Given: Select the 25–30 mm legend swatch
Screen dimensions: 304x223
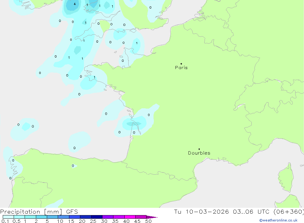Looking at the screenshot, I should (97, 217).
